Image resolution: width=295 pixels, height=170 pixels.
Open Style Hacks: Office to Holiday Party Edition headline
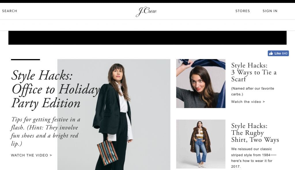pos(56,89)
